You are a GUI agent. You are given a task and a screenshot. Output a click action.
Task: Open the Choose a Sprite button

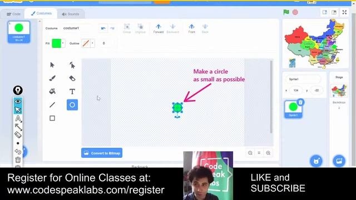click(317, 161)
